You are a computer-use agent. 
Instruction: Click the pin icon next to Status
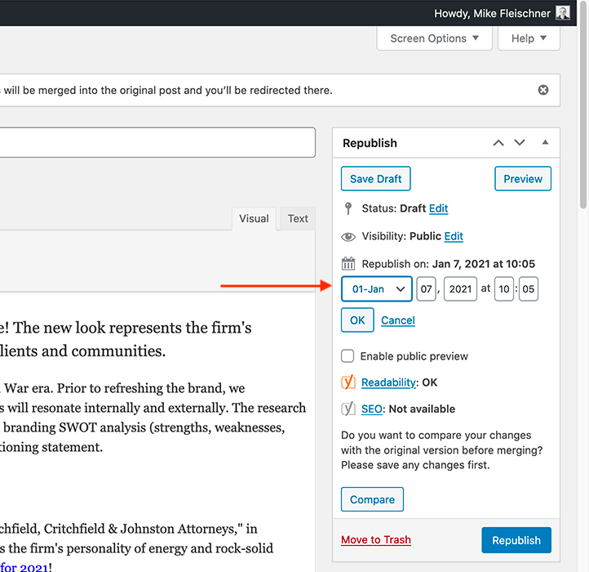click(x=348, y=208)
